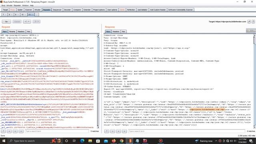
Task: Open the Project options tab
Action: coord(99,10)
